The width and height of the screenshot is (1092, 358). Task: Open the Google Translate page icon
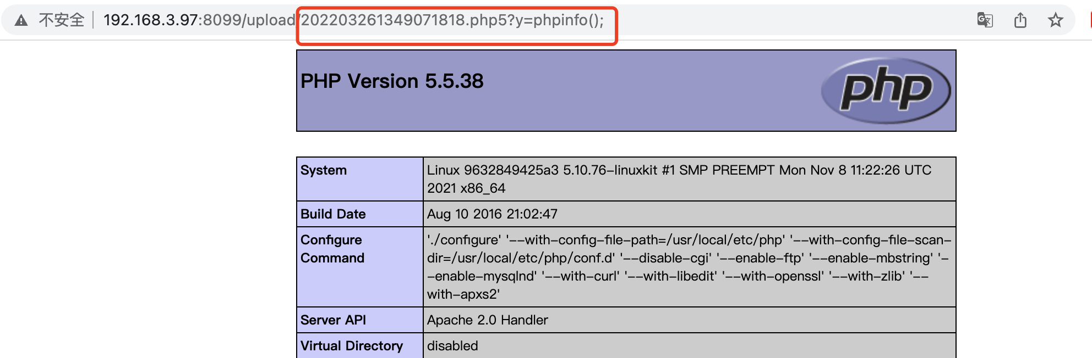(985, 20)
